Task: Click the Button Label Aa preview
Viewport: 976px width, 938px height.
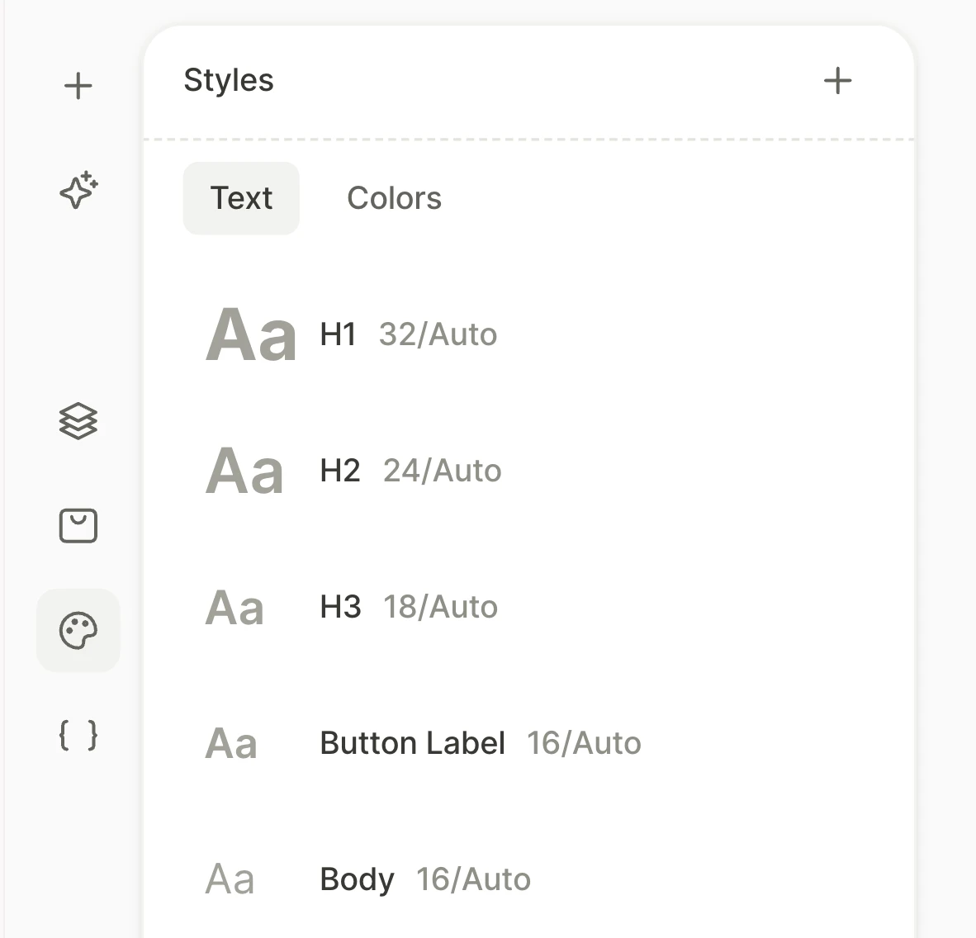Action: 231,744
